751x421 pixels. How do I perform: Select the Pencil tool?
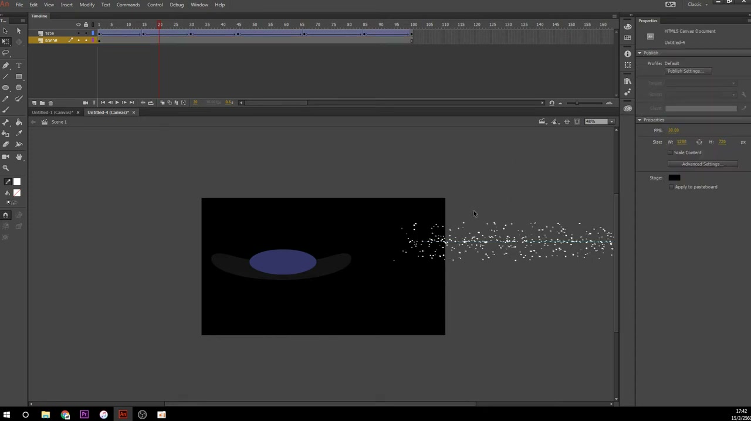6,99
